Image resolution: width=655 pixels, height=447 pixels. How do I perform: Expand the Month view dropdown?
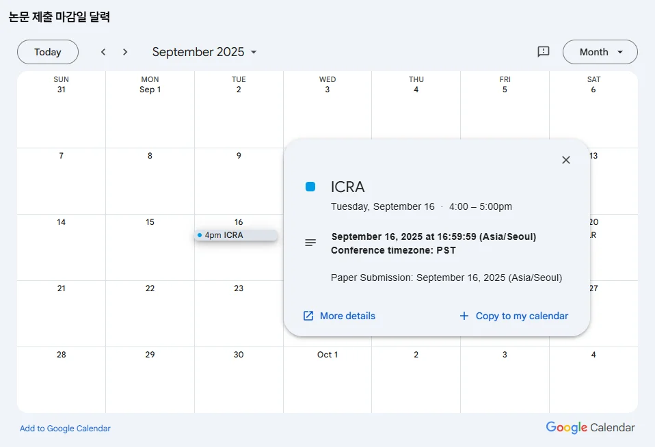pyautogui.click(x=600, y=52)
